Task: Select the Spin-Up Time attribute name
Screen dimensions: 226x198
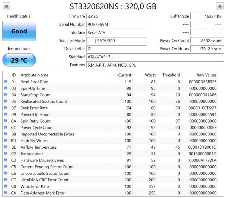Action: tap(33, 88)
